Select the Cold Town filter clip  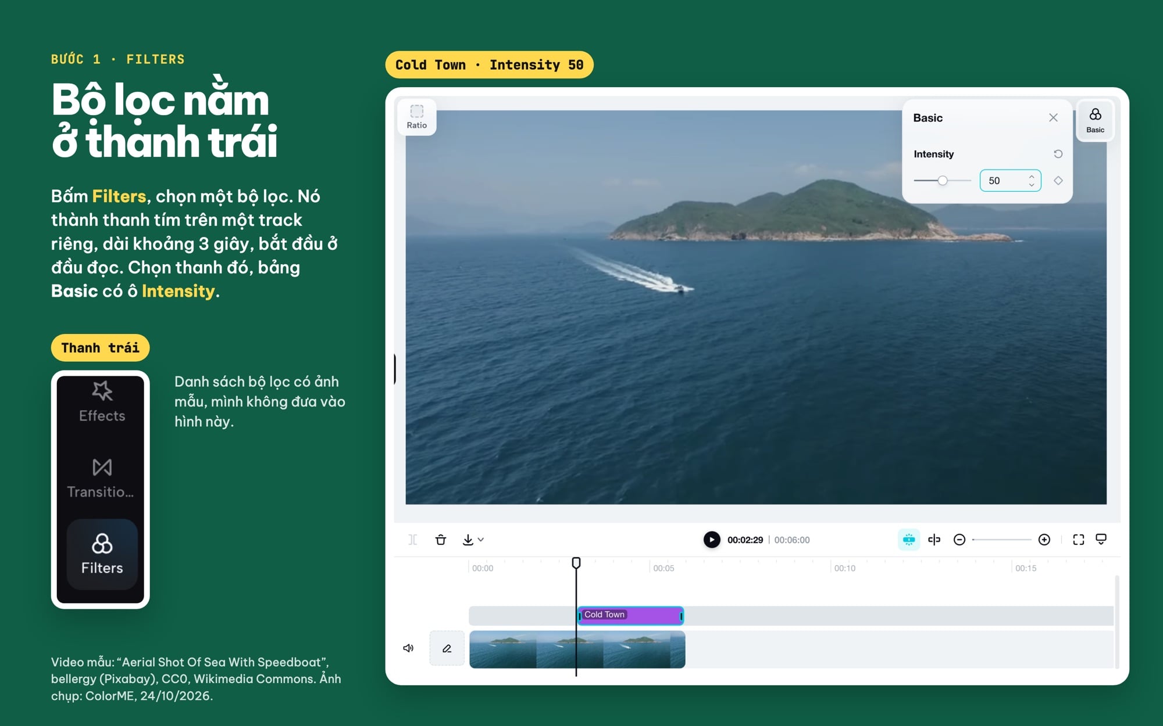tap(630, 615)
